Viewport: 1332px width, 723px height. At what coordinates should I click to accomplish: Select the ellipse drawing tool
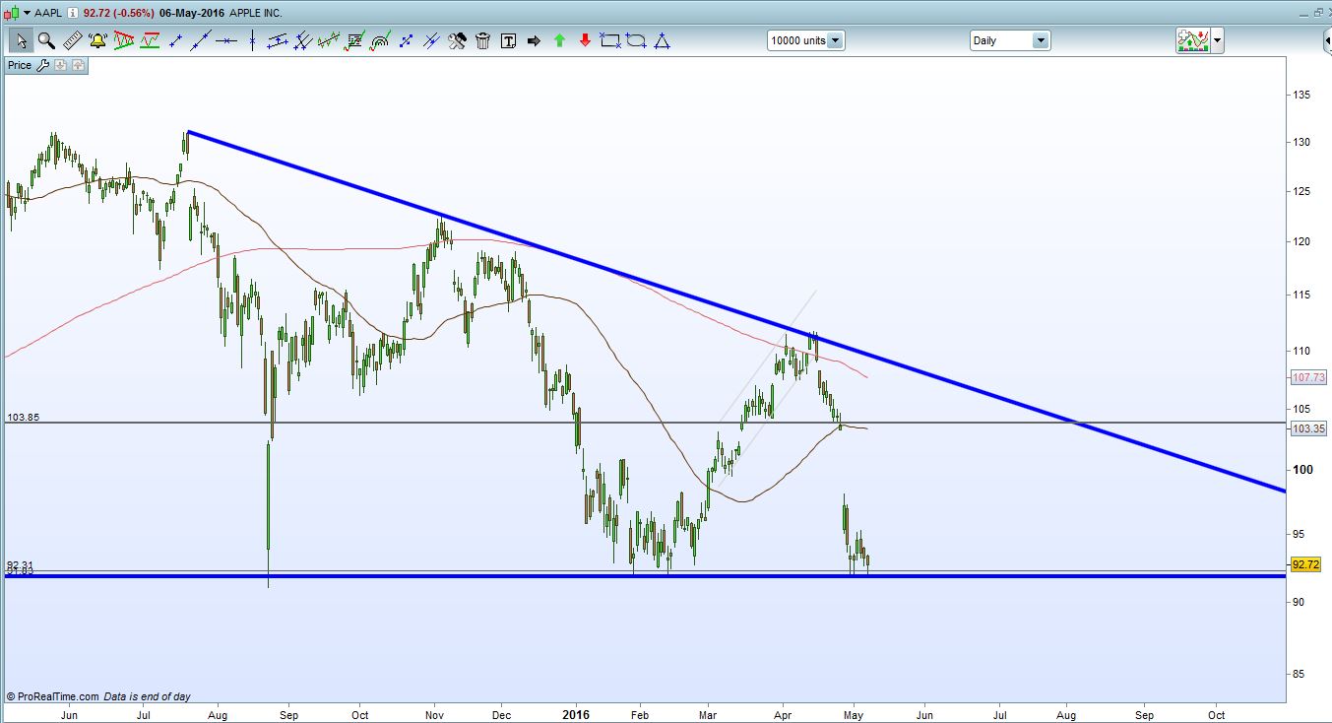coord(636,41)
